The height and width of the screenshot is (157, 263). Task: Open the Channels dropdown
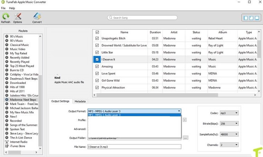point(229,145)
